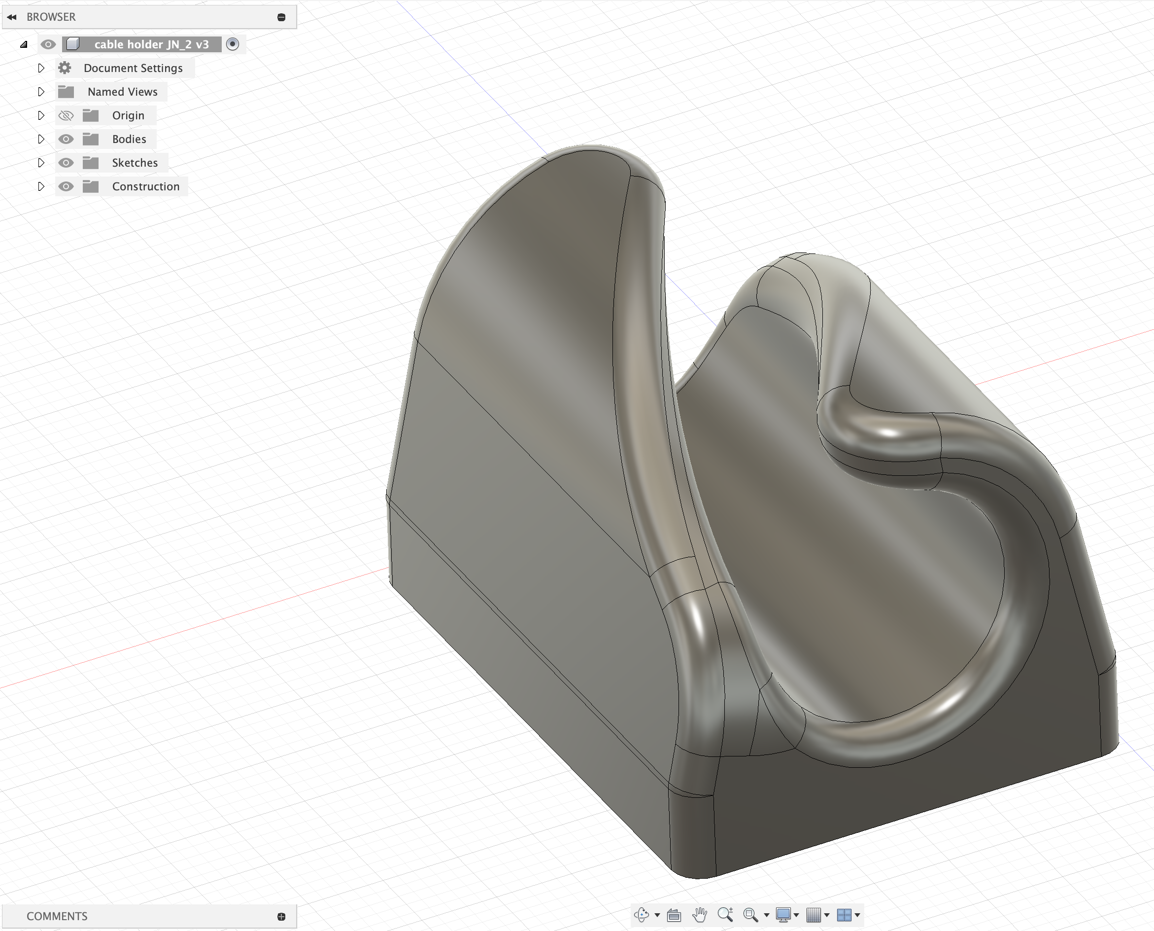Choose the Zoom magnifier tool
Screen dimensions: 1154x931
(x=725, y=914)
